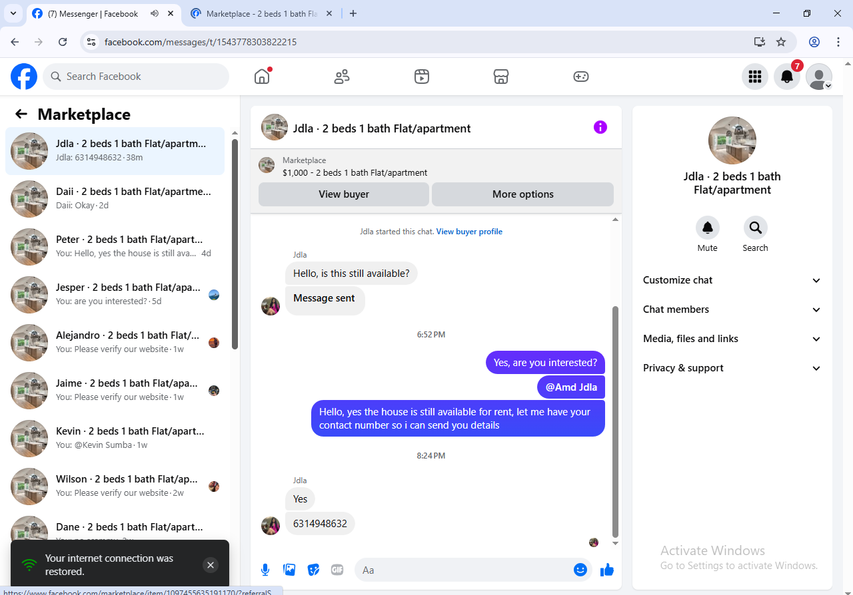Screen dimensions: 853x595
Task: Attach a photo with the image icon
Action: point(289,570)
